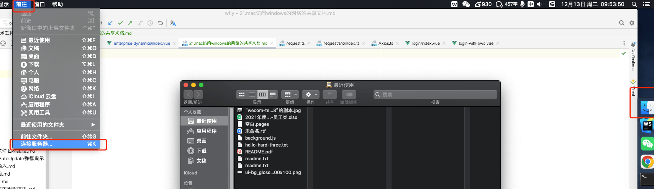The width and height of the screenshot is (654, 189).
Task: Close the login/index.vue tab
Action: pos(444,43)
